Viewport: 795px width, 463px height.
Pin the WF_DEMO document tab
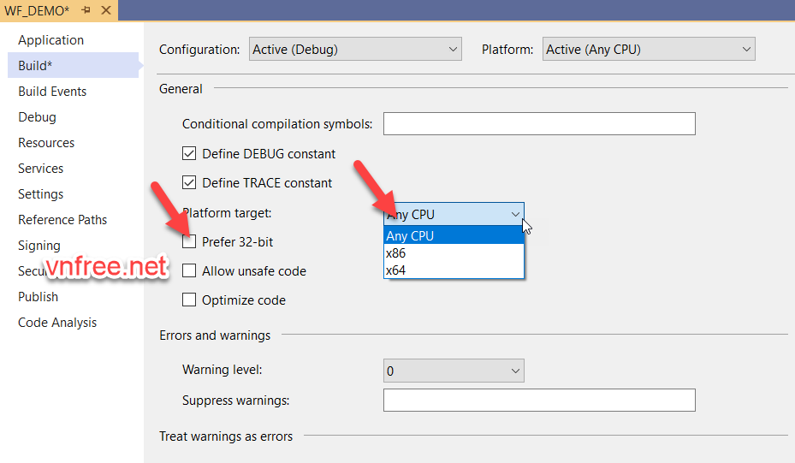coord(86,9)
